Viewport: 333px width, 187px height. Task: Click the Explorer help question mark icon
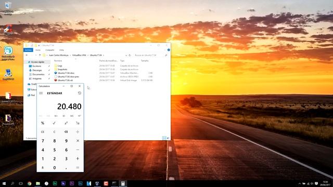pos(169,50)
